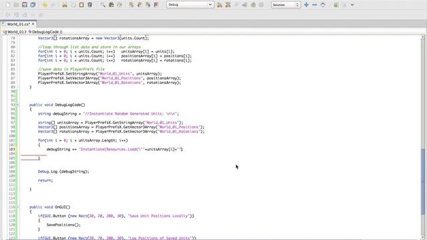Click the "debugString +=" line being edited
This screenshot has width=427, height=240.
pos(114,149)
